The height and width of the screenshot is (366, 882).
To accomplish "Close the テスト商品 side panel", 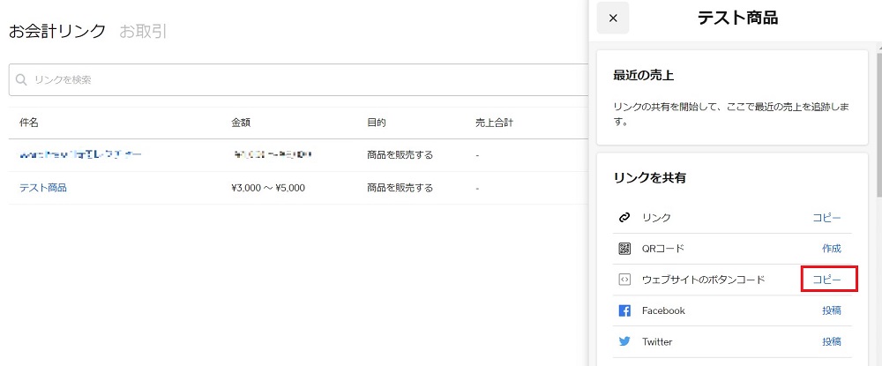I will click(613, 19).
